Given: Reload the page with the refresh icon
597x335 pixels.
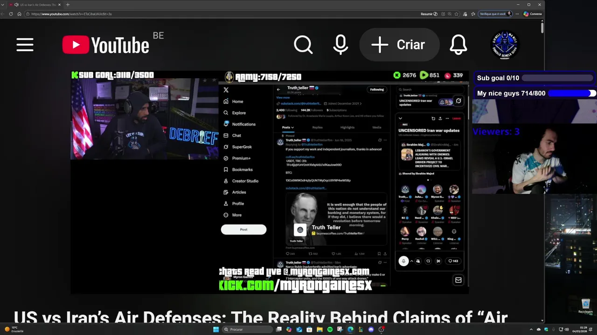Looking at the screenshot, I should (x=11, y=14).
